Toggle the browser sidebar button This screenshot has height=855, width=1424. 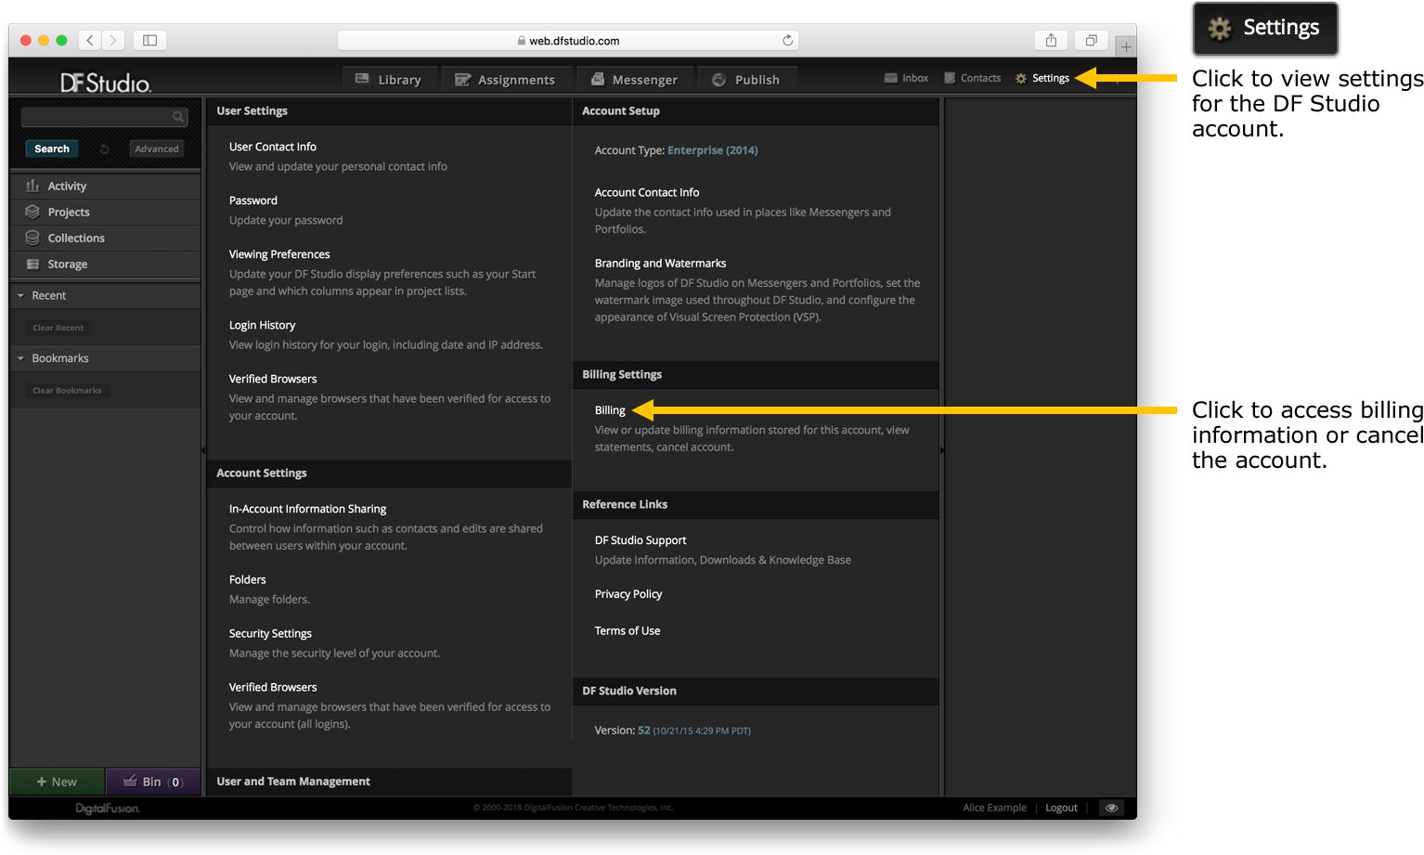point(149,40)
